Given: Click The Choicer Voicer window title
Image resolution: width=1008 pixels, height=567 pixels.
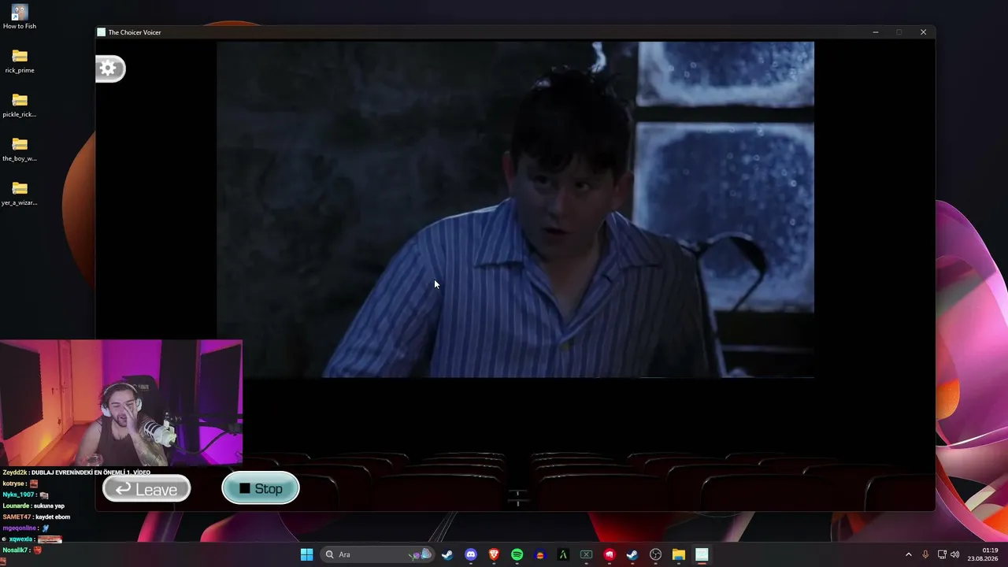Looking at the screenshot, I should (x=135, y=32).
